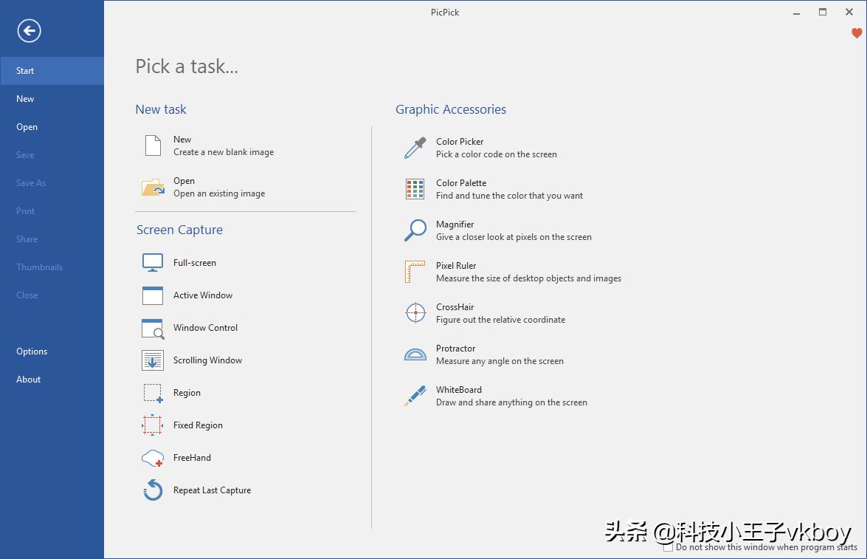Click 'Find and tune the color' description
The image size is (867, 559).
pos(509,196)
